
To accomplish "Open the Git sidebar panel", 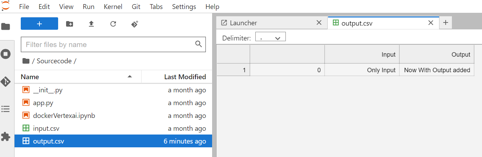I will pos(6,82).
